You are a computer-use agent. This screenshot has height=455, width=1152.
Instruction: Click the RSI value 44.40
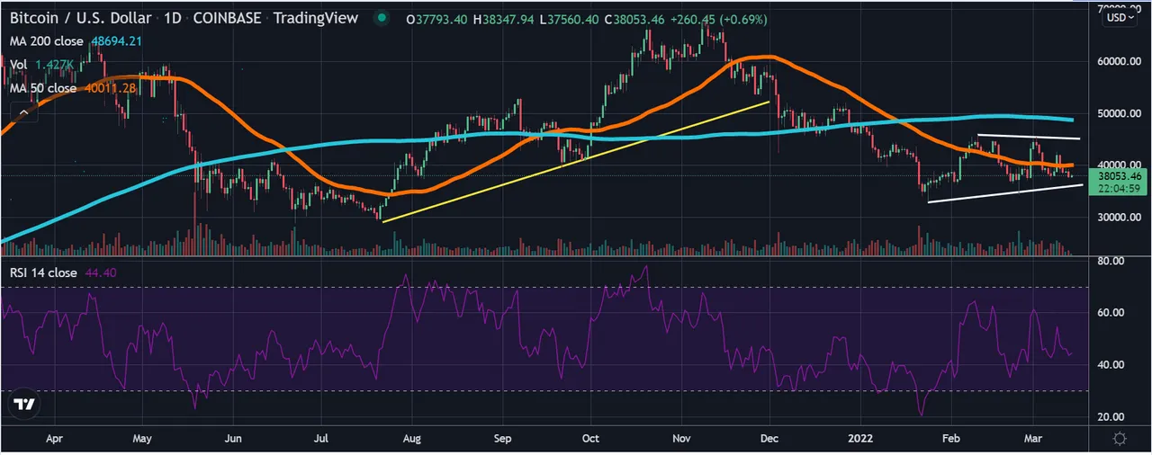100,272
